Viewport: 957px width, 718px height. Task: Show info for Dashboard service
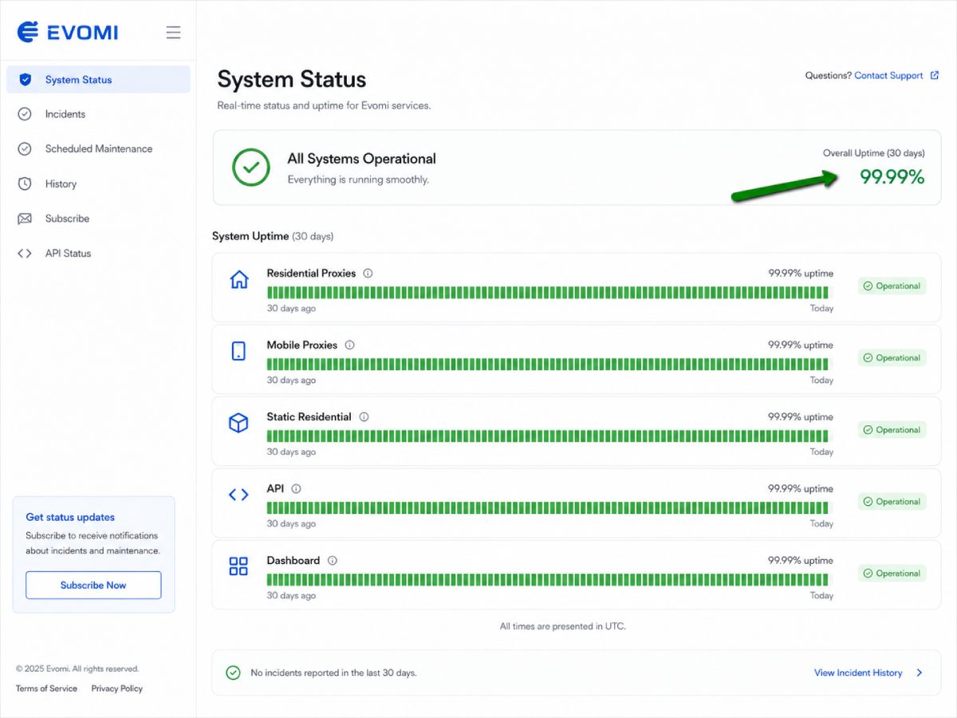click(x=333, y=561)
